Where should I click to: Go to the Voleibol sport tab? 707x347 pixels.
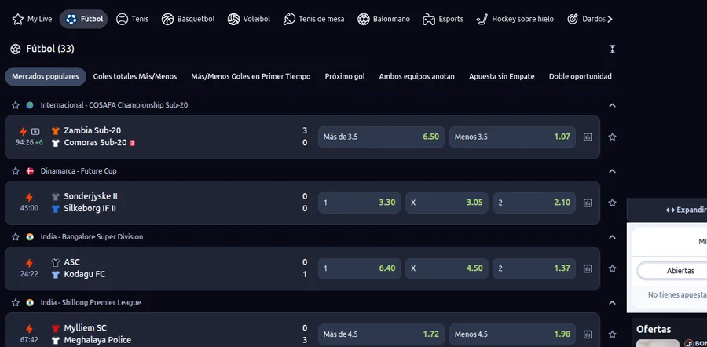tap(249, 19)
